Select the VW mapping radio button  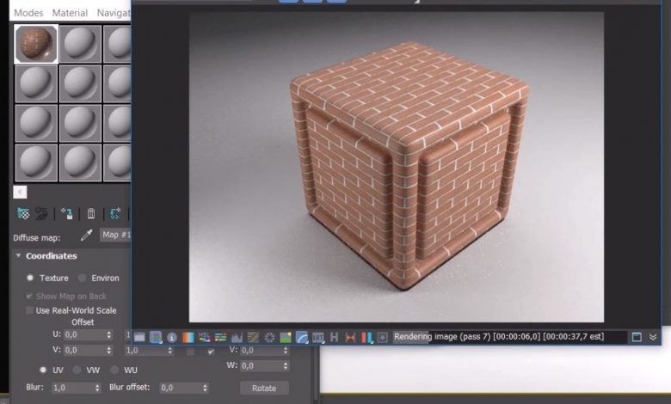point(77,370)
